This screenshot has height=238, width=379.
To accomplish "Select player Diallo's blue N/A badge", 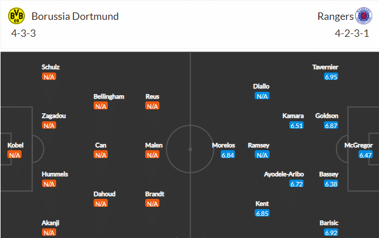I will (262, 96).
